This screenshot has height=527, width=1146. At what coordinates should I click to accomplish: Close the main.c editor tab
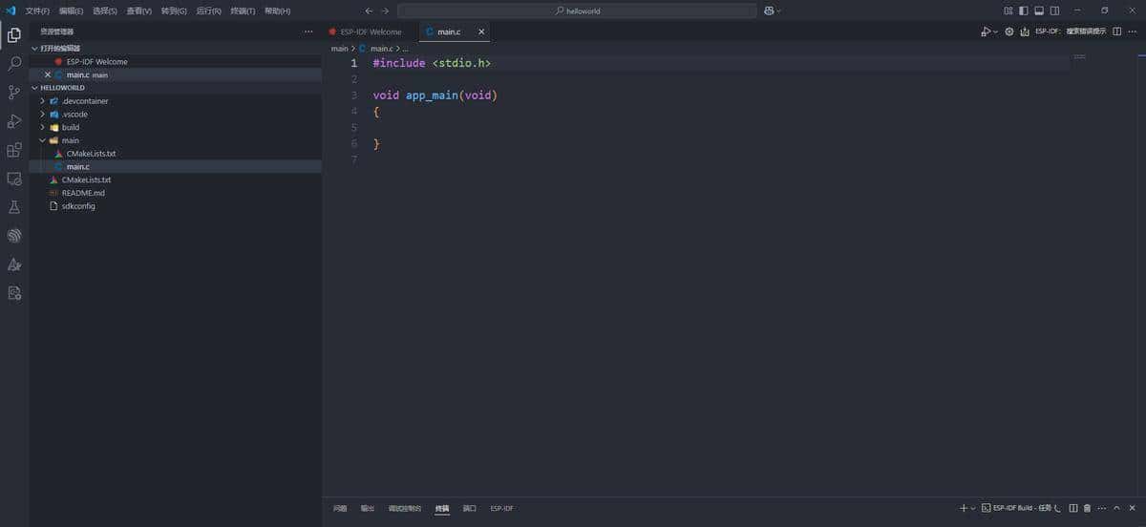point(481,32)
